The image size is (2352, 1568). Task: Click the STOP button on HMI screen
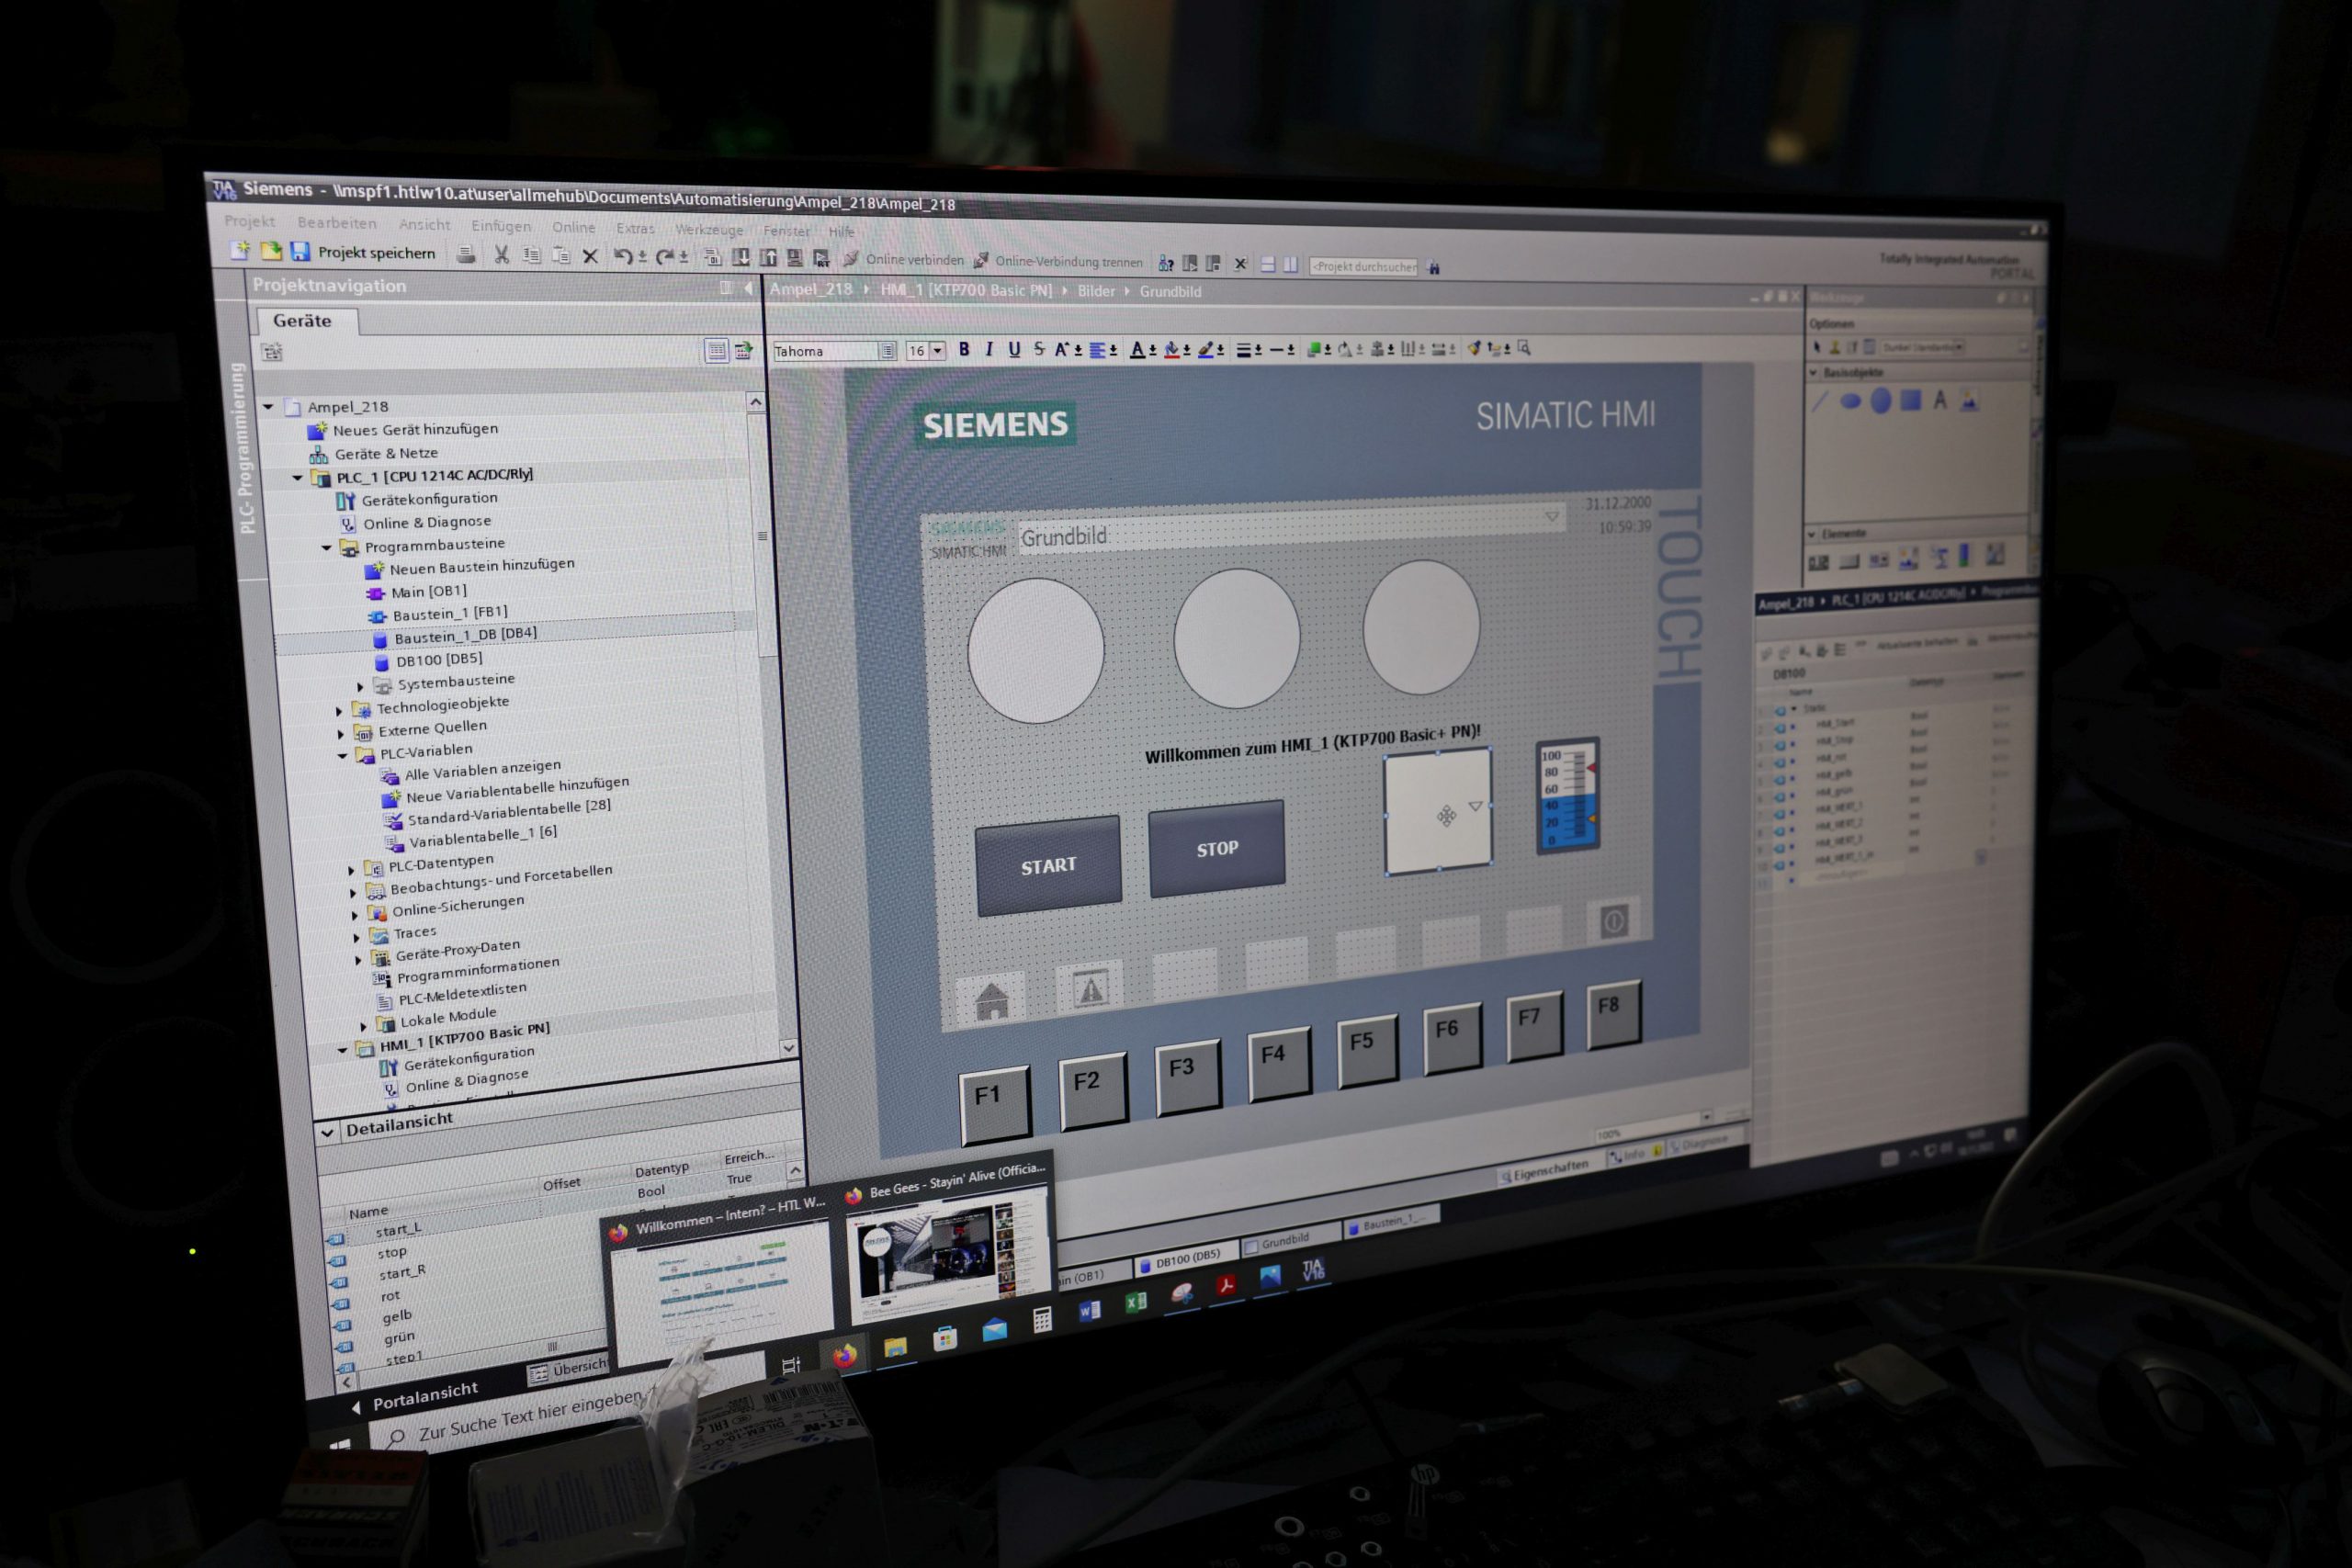click(1217, 849)
